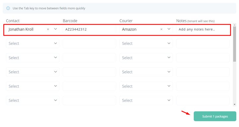
Task: Open the second row Contact Select dropdown
Action: (33, 43)
